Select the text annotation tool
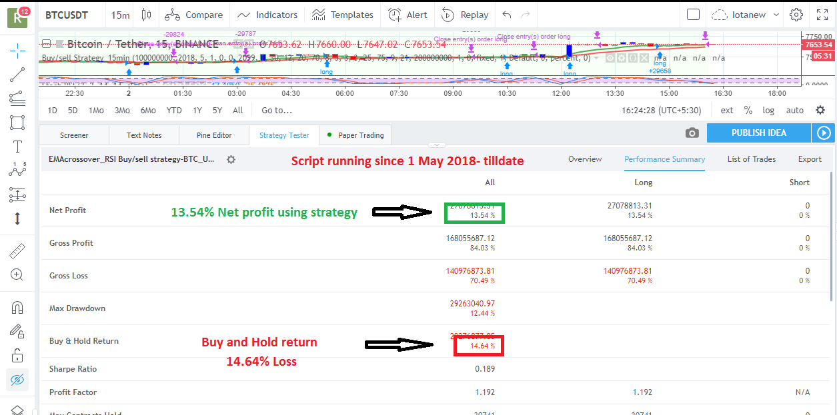Viewport: 837px width, 415px height. click(x=17, y=147)
